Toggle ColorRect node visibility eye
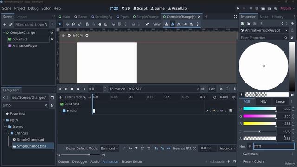This screenshot has height=167, width=297. click(52, 39)
